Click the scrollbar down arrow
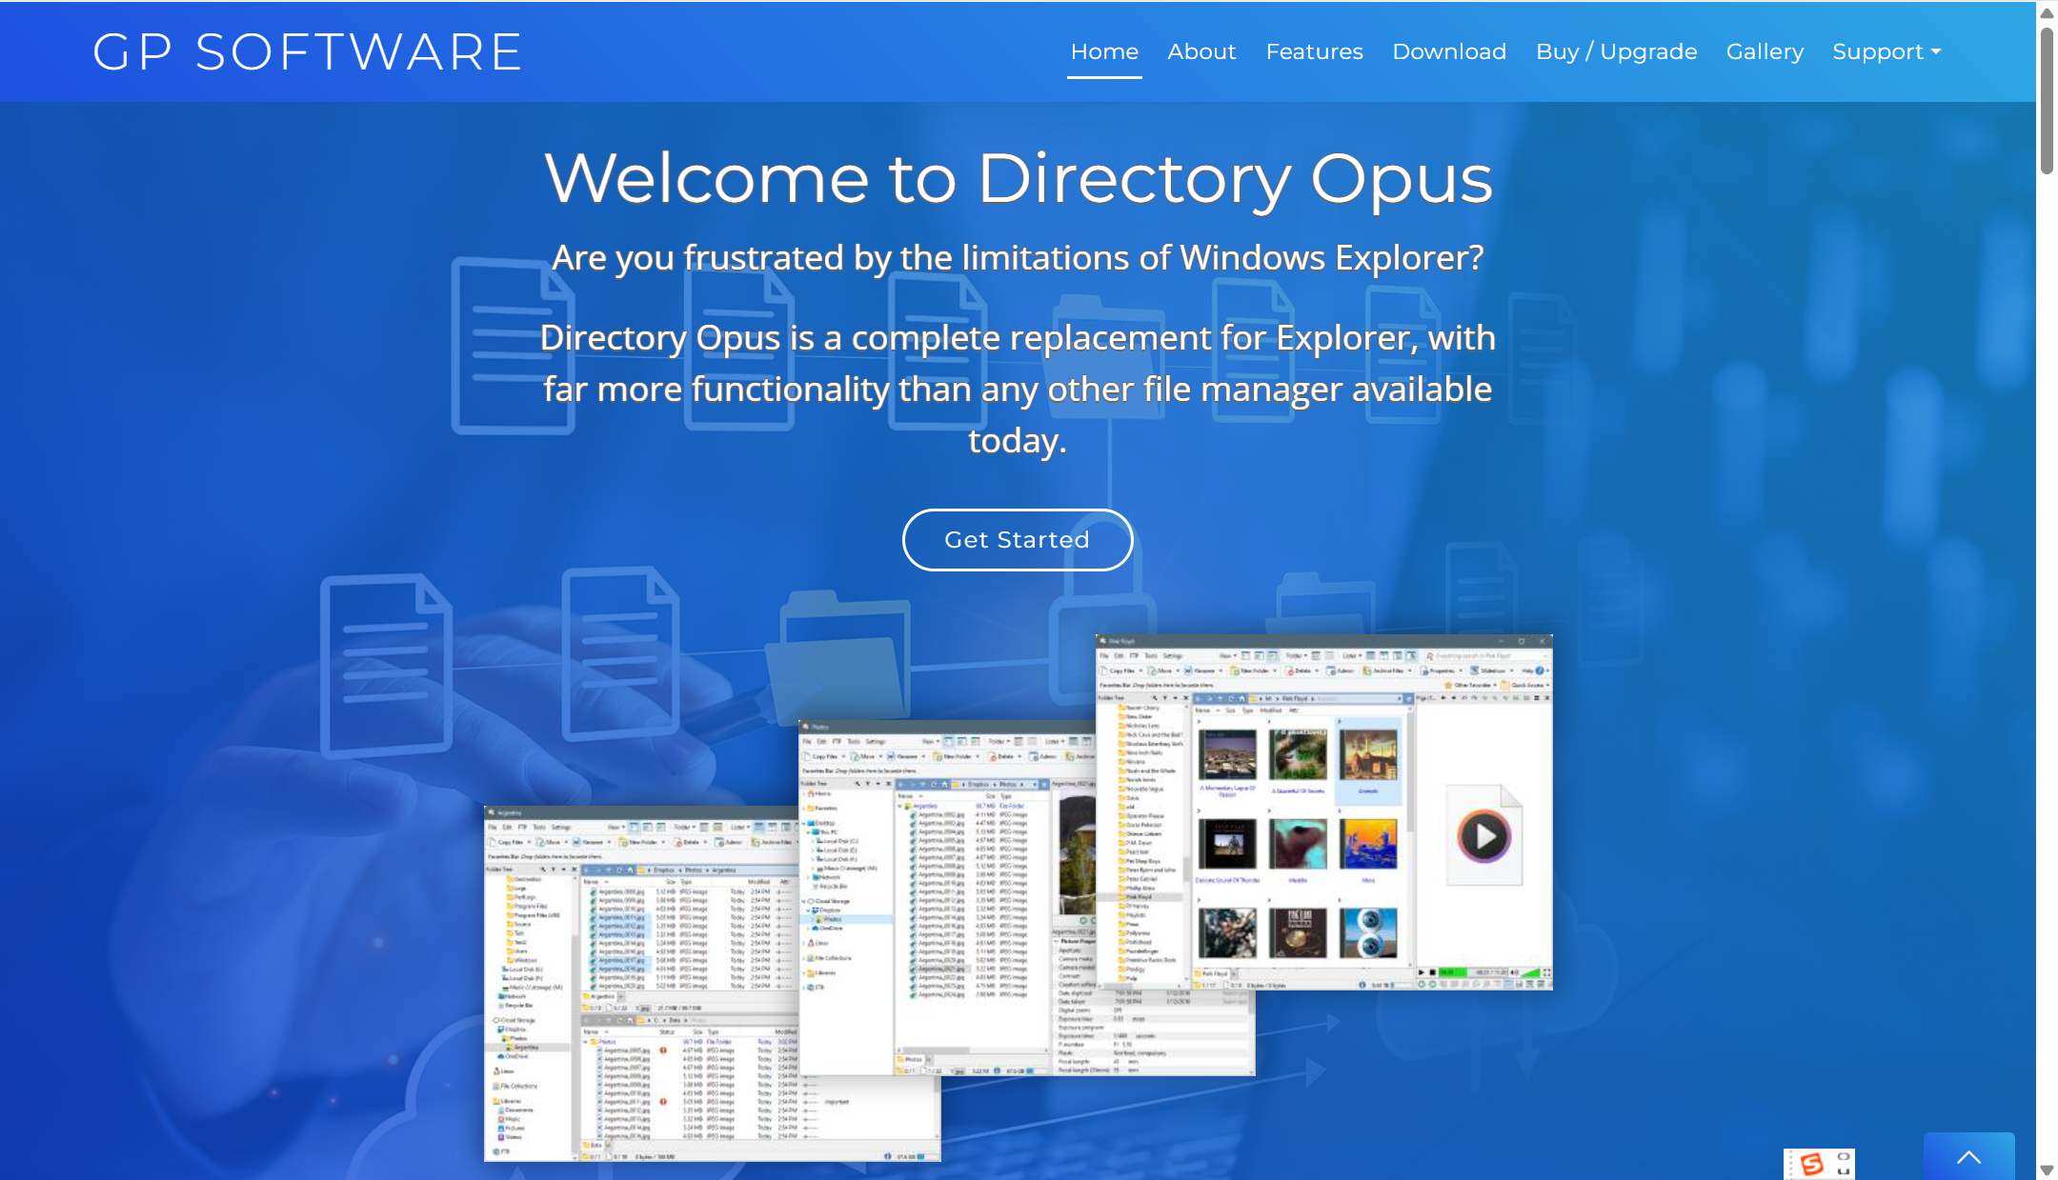Screen dimensions: 2058x1180 pos(2047,1169)
